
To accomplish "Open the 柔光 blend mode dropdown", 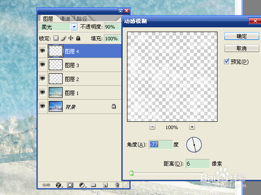I will coord(74,27).
